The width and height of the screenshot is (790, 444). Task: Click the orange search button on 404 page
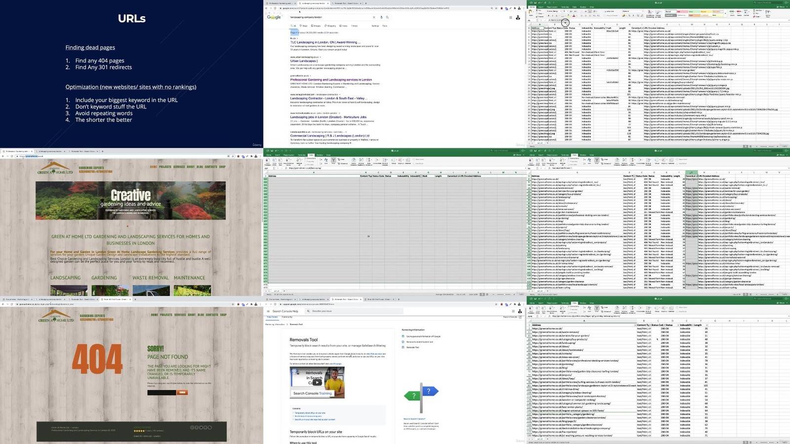tap(182, 393)
